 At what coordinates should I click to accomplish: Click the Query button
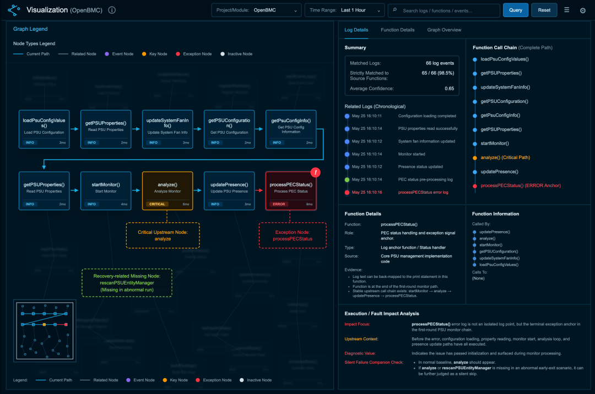pyautogui.click(x=516, y=10)
